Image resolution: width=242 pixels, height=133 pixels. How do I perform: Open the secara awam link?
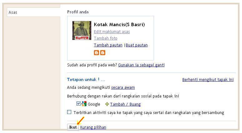click(x=123, y=88)
